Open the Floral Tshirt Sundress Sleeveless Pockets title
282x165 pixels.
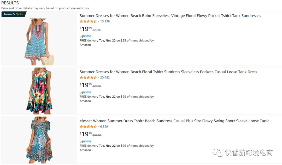tap(168, 72)
